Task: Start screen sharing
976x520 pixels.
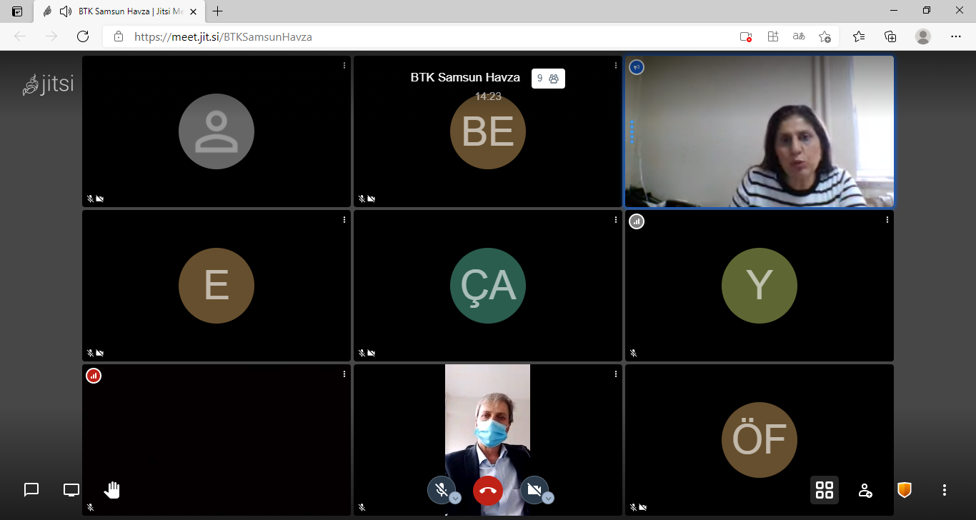Action: (71, 490)
